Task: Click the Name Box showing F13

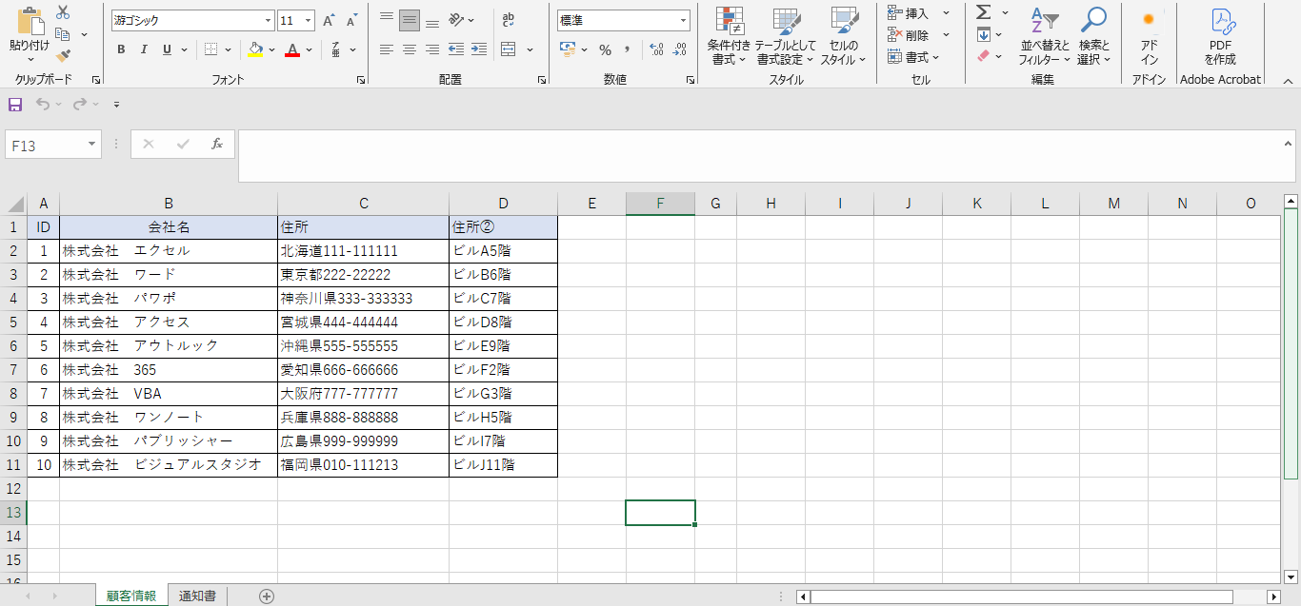Action: (46, 145)
